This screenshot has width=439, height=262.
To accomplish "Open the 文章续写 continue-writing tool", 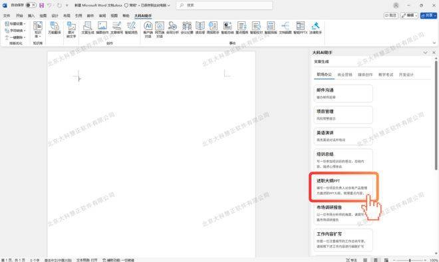I will (116, 27).
